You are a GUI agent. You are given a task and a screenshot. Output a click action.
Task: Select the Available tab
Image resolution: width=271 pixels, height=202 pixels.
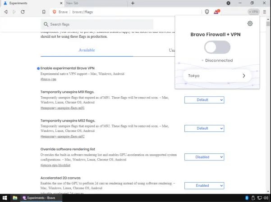tap(87, 50)
